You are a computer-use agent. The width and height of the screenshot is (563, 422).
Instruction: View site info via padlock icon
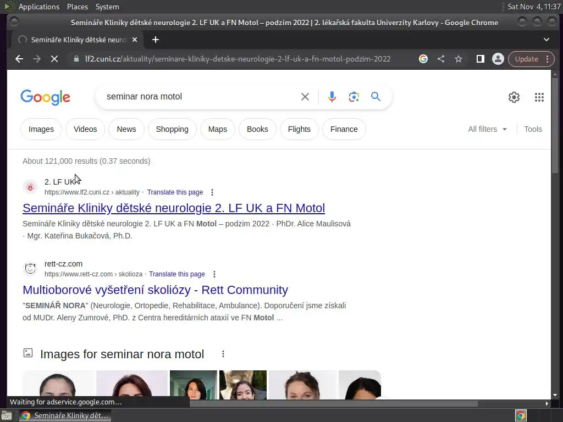pos(76,59)
